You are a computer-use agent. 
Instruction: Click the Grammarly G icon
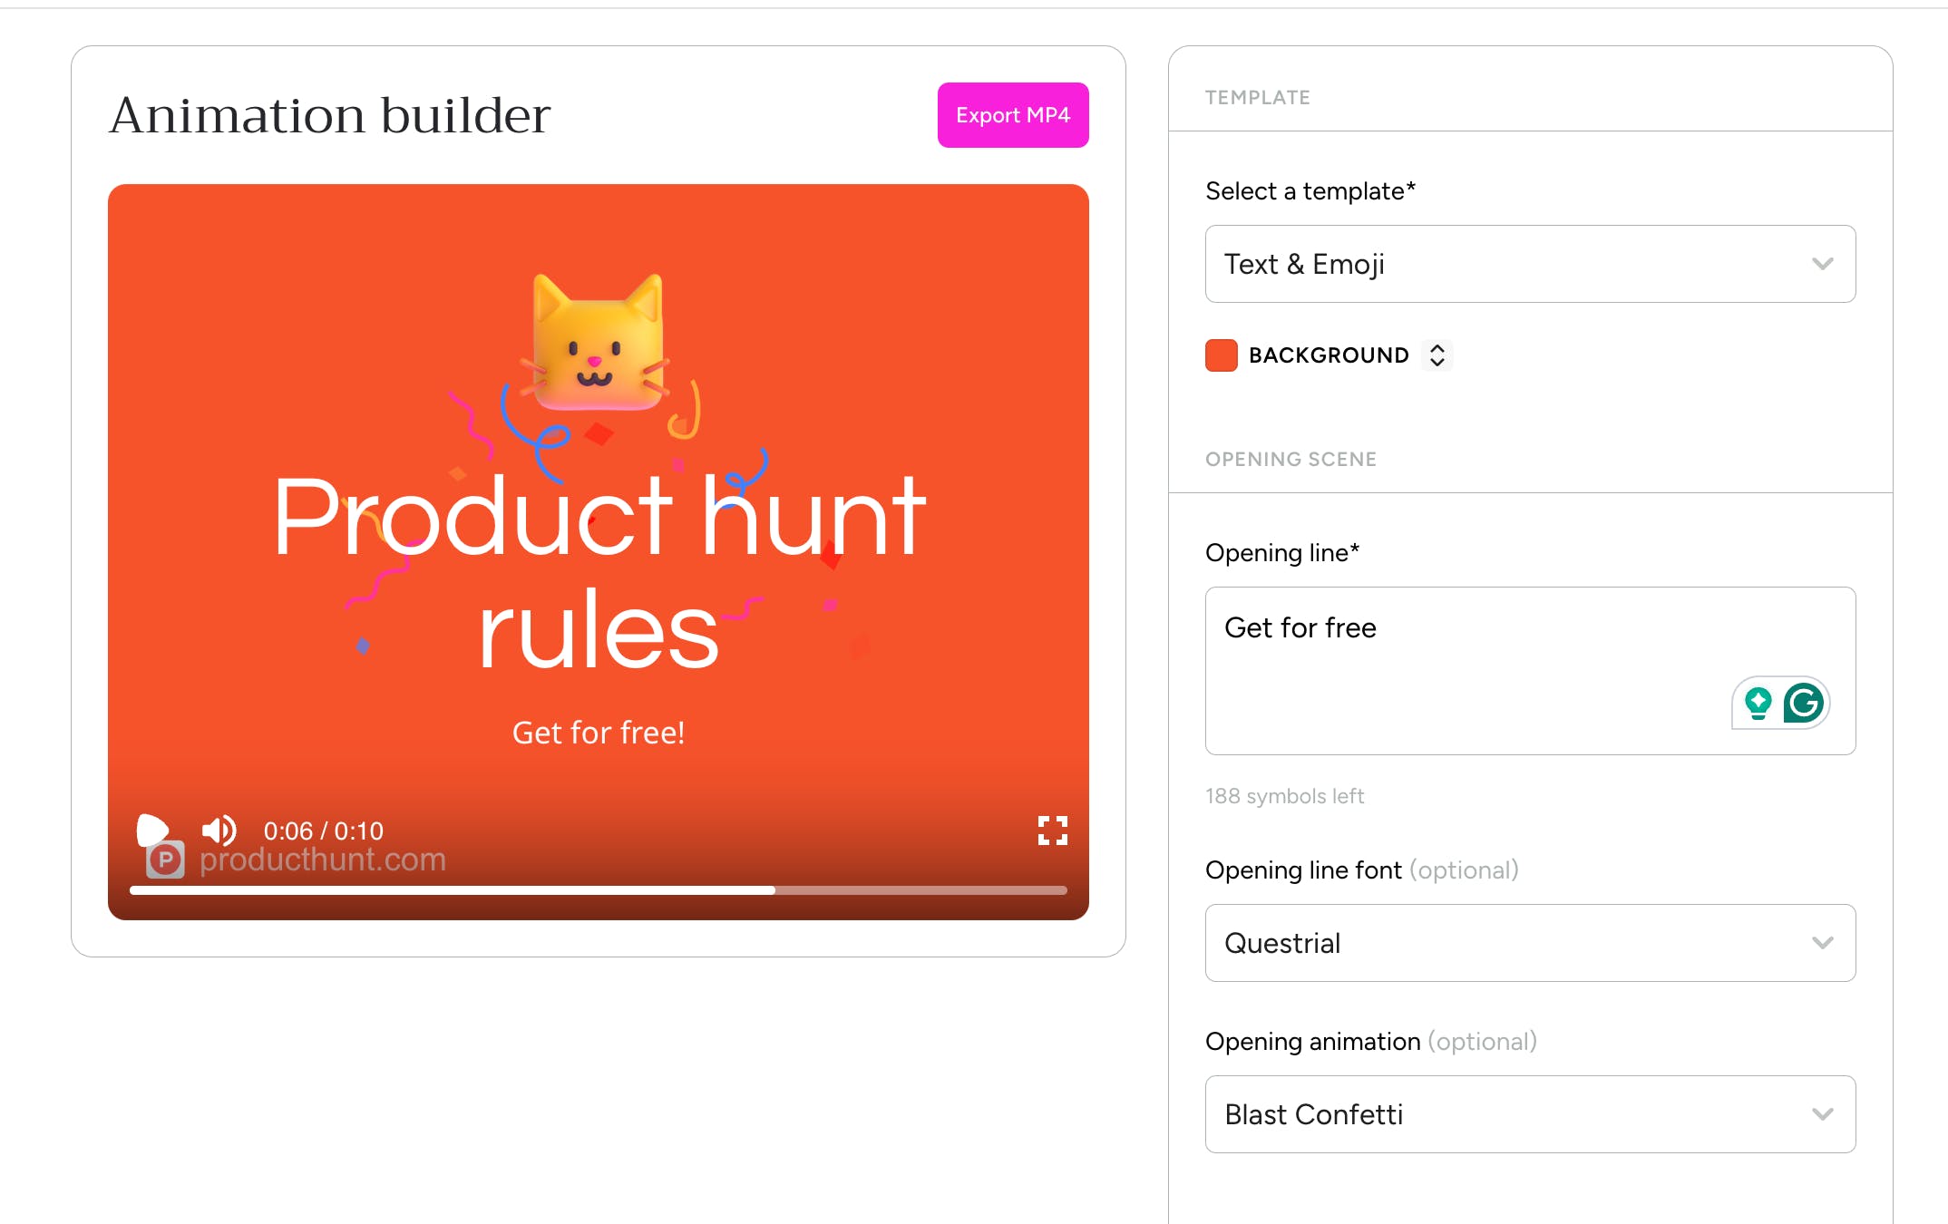[x=1803, y=703]
